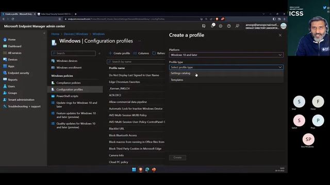Screen dimensions: 330x185
Task: Open the Dashboard sidebar item
Action: [x=14, y=46]
